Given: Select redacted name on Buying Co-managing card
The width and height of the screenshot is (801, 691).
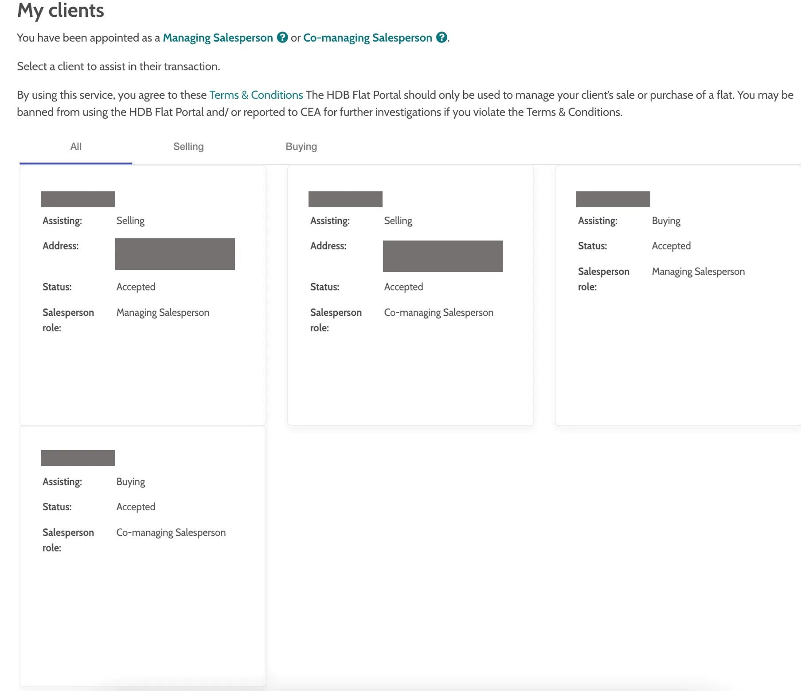Looking at the screenshot, I should tap(78, 458).
